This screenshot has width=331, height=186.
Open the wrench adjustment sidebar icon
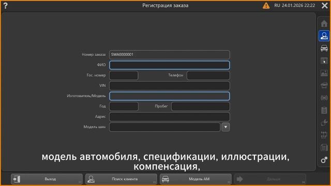(x=324, y=122)
